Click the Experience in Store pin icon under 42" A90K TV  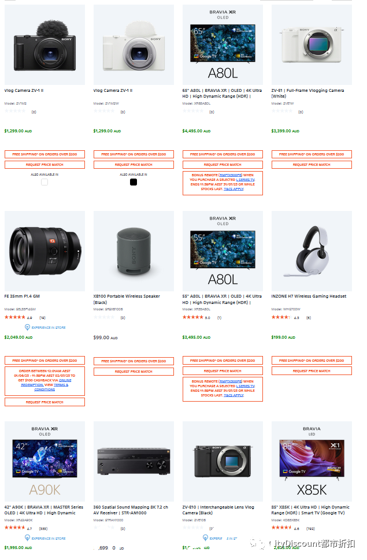(x=27, y=538)
